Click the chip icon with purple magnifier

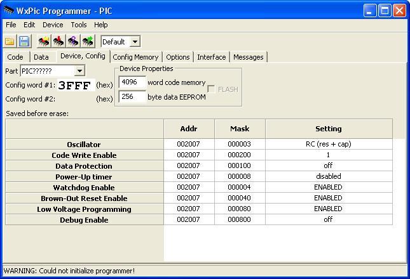pyautogui.click(x=73, y=41)
